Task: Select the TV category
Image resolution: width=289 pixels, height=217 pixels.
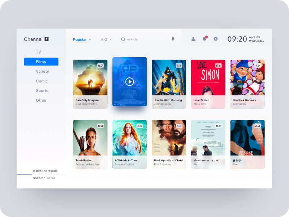Action: pyautogui.click(x=38, y=52)
